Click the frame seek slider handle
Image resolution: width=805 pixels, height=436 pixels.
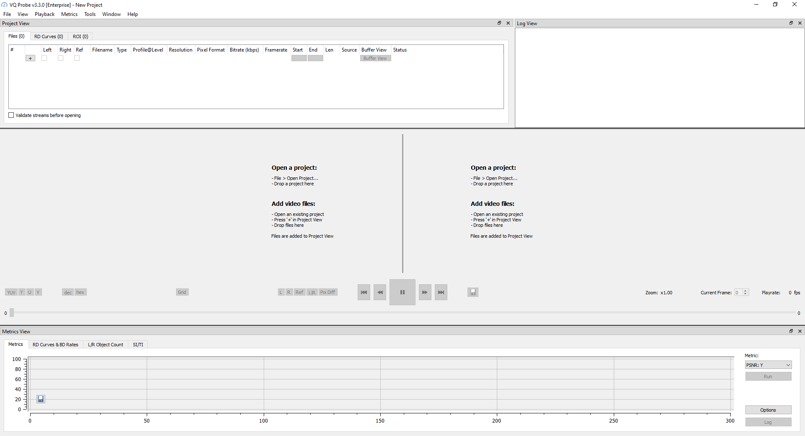coord(12,313)
